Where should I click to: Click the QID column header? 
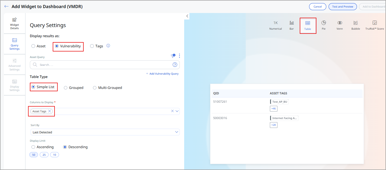click(216, 93)
